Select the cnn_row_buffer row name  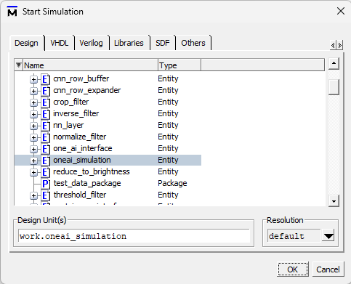(x=81, y=78)
